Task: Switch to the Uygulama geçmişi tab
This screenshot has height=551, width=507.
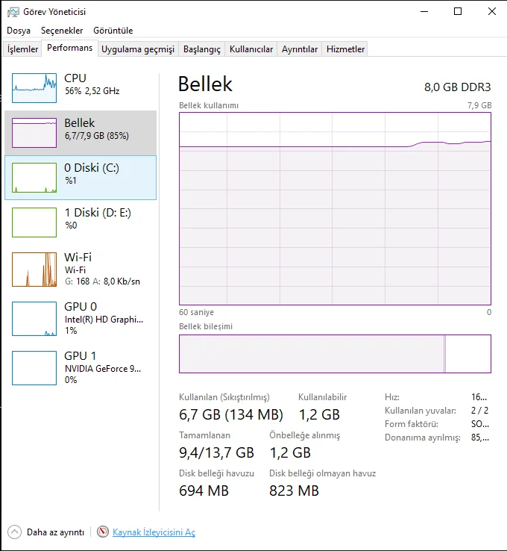Action: click(x=138, y=49)
